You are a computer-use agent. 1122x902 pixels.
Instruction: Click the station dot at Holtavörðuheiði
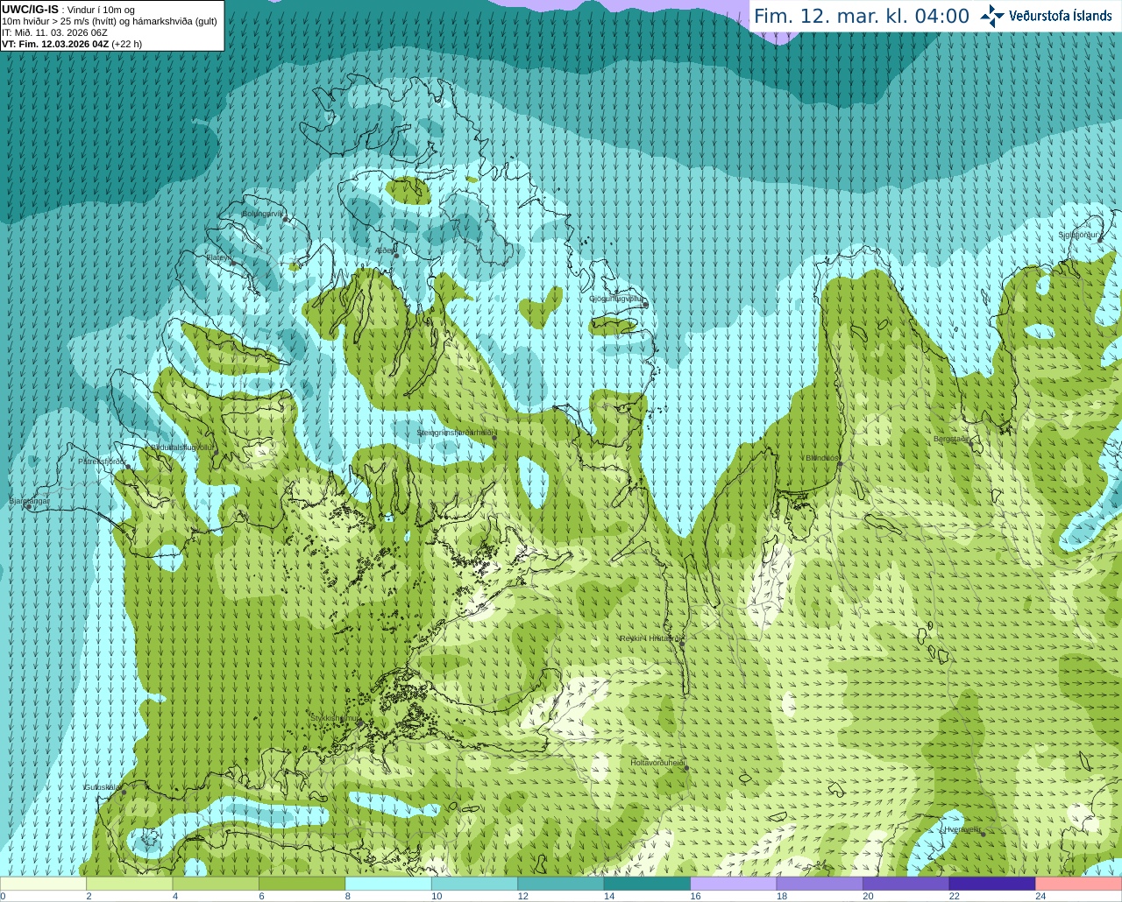click(686, 768)
